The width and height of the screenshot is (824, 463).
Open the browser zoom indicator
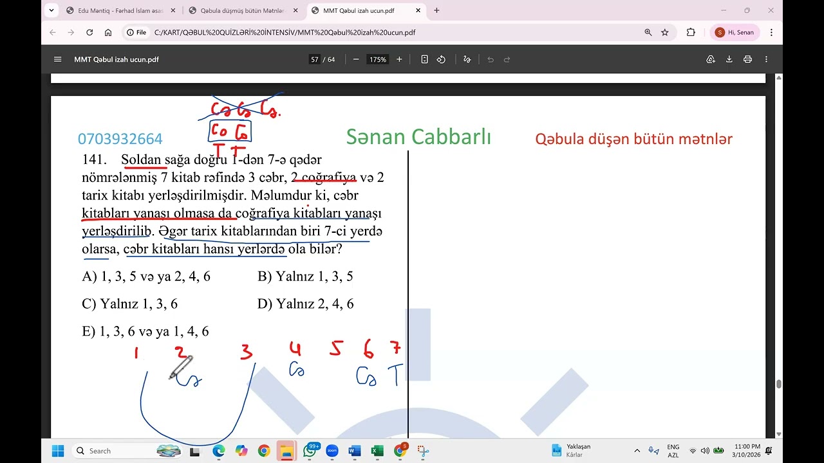coord(648,32)
